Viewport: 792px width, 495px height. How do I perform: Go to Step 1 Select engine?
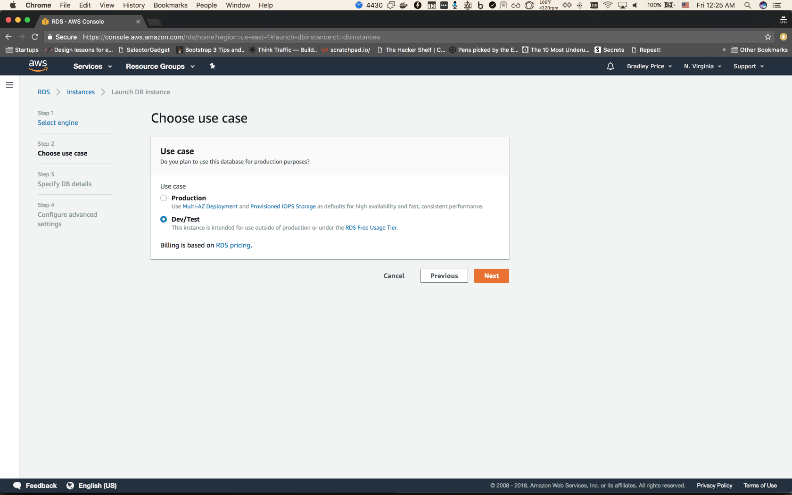(58, 123)
